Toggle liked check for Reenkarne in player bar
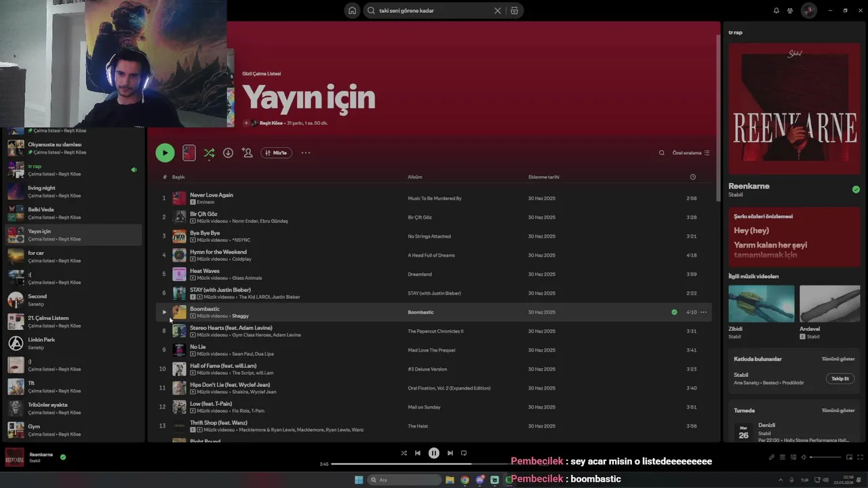Screen dimensions: 868x488 (63, 457)
